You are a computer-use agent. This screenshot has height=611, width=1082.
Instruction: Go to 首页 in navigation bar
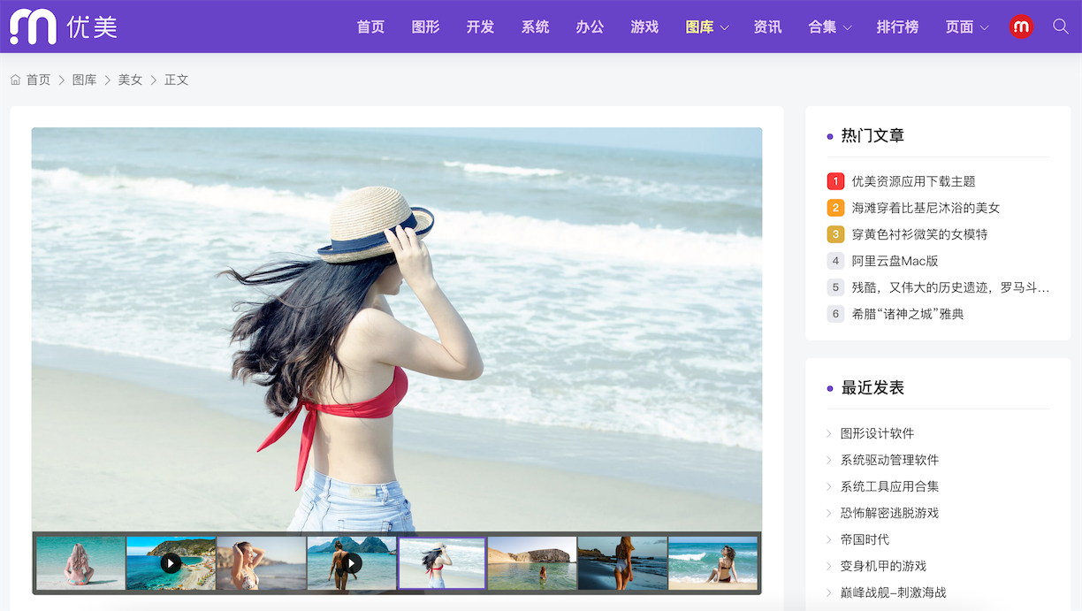click(370, 27)
